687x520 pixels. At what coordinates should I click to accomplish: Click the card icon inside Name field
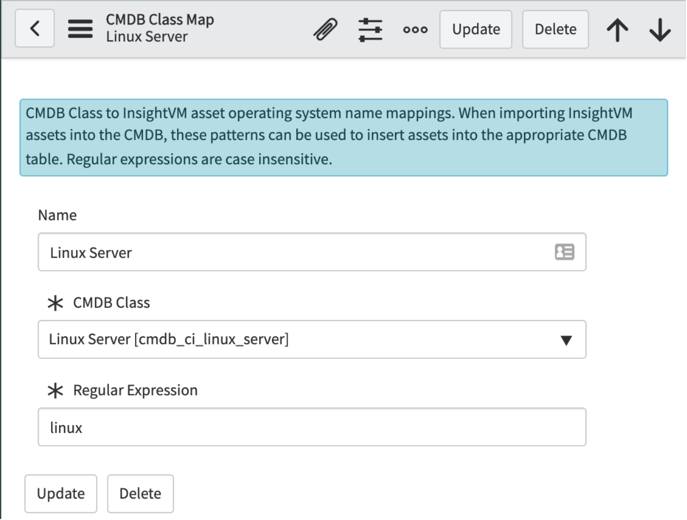564,252
